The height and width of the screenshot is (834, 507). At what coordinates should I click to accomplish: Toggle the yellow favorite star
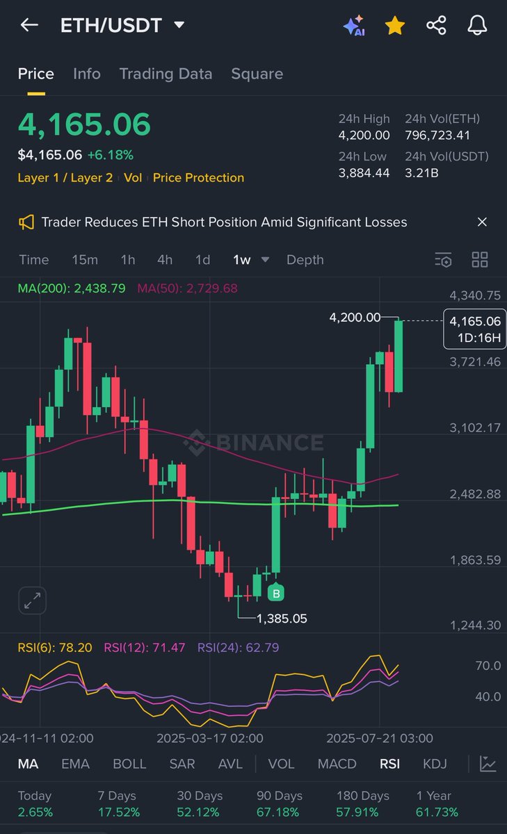(395, 26)
